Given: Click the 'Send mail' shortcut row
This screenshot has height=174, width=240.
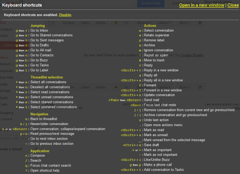Looking at the screenshot, I should [x=134, y=100].
